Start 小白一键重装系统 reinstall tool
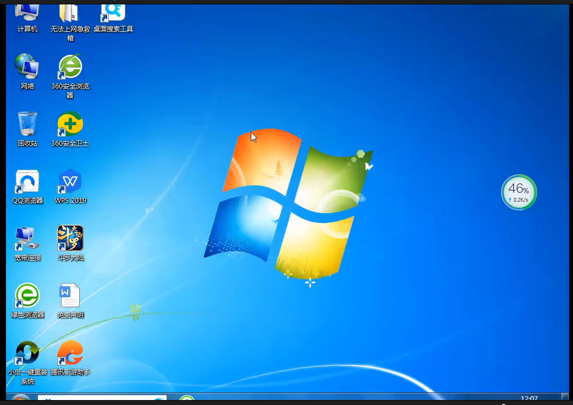Viewport: 573px width, 405px height. 27,353
